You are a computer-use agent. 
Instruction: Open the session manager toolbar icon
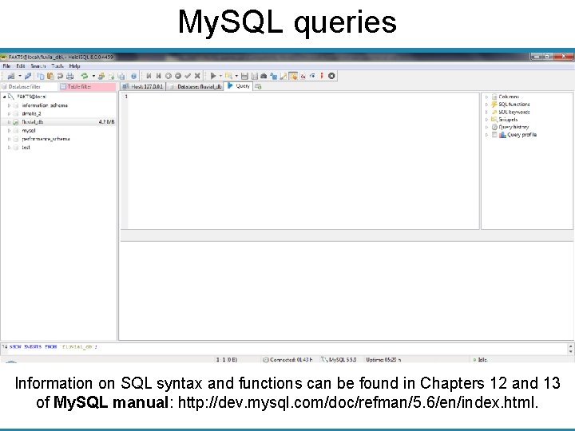[x=11, y=76]
